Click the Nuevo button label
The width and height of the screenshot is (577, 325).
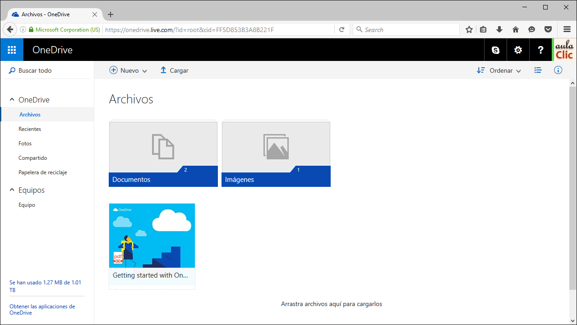(x=129, y=71)
